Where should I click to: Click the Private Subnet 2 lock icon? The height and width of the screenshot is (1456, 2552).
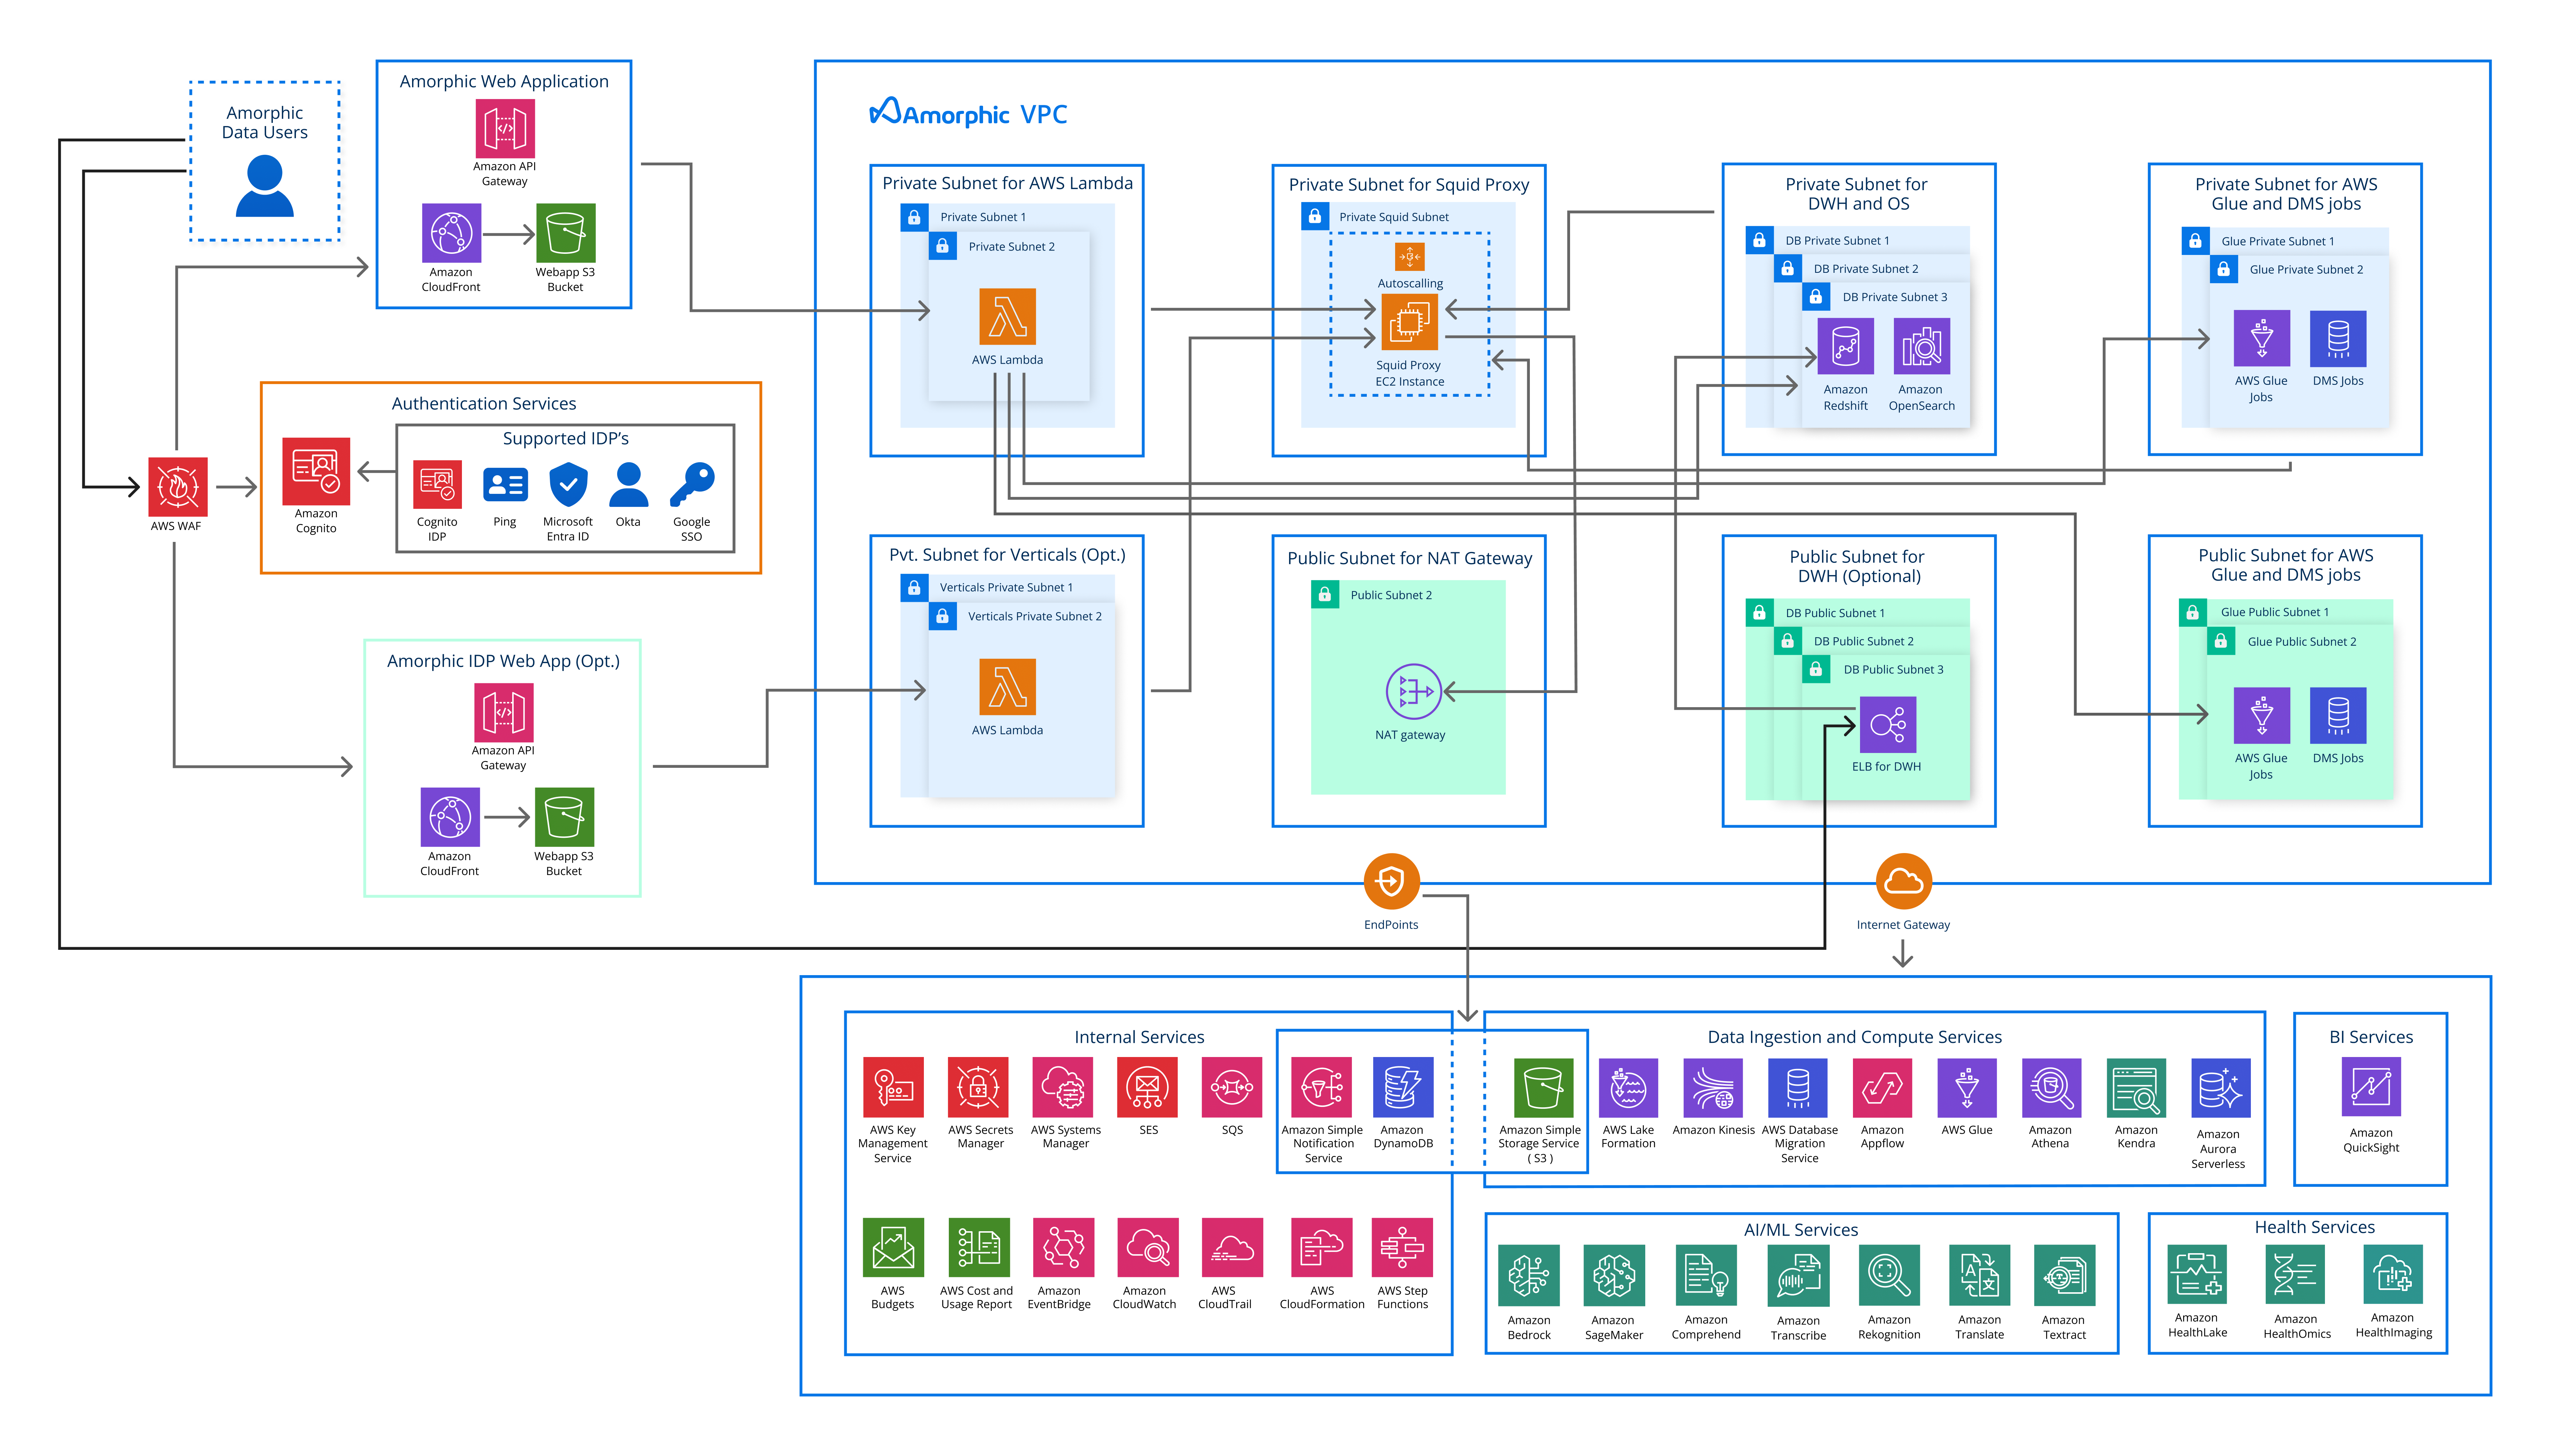click(x=942, y=246)
